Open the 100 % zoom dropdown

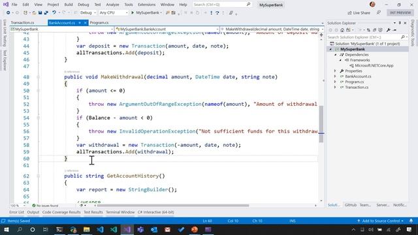pos(18,206)
